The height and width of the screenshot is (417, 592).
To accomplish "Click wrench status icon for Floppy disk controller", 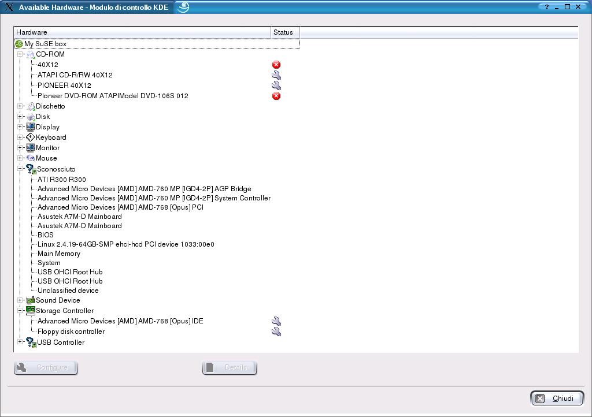I will (276, 332).
